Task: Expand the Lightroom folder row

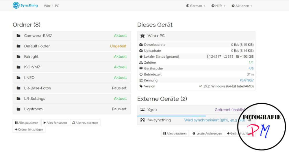Action: 72,109
